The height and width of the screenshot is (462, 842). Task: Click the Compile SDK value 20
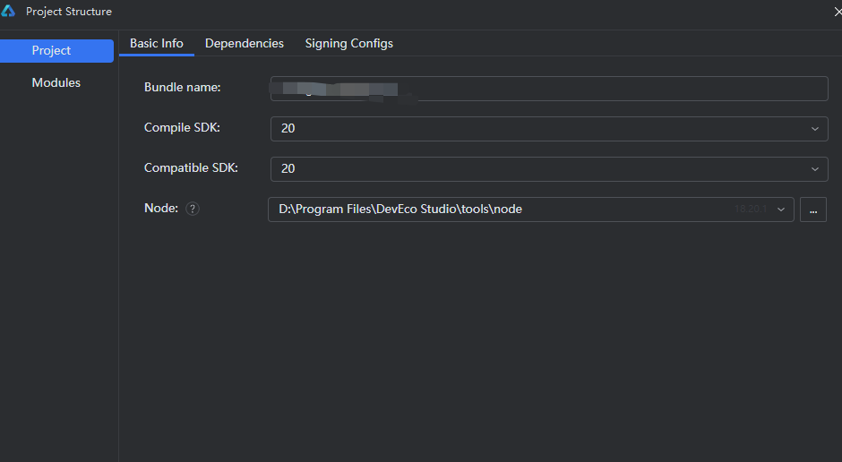(x=288, y=129)
